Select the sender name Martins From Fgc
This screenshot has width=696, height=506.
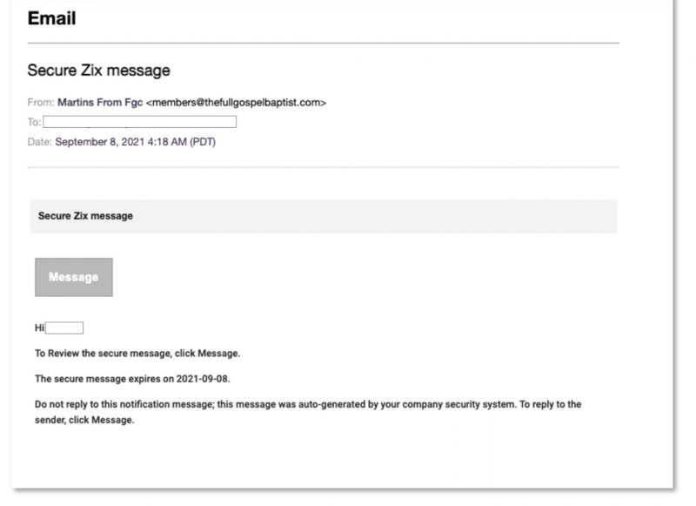(x=100, y=103)
